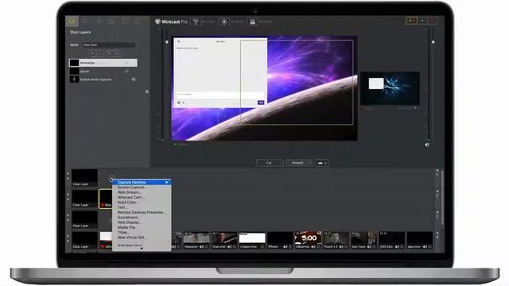Select the dax.mov shot thumbnail
Screen dimensions: 509x286
[x=419, y=240]
